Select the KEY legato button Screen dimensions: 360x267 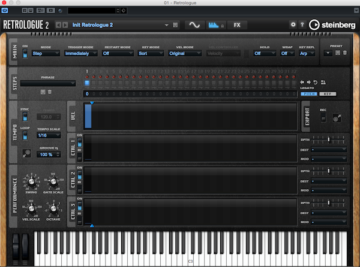(x=328, y=94)
